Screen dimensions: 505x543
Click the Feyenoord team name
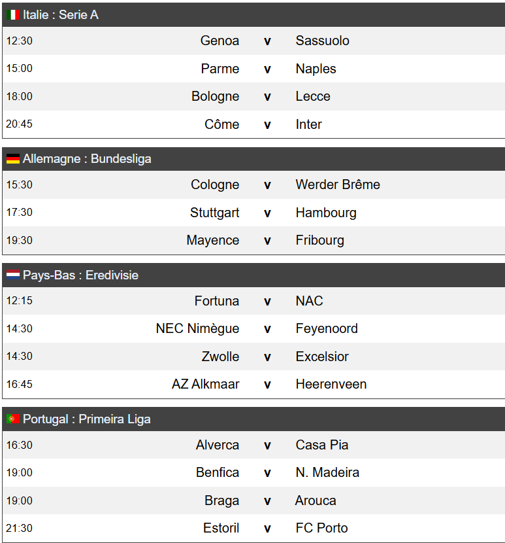[x=327, y=328]
